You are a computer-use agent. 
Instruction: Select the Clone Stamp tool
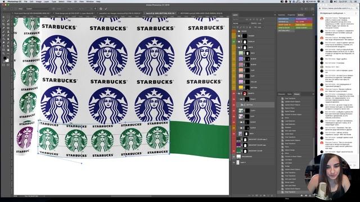coord(8,32)
